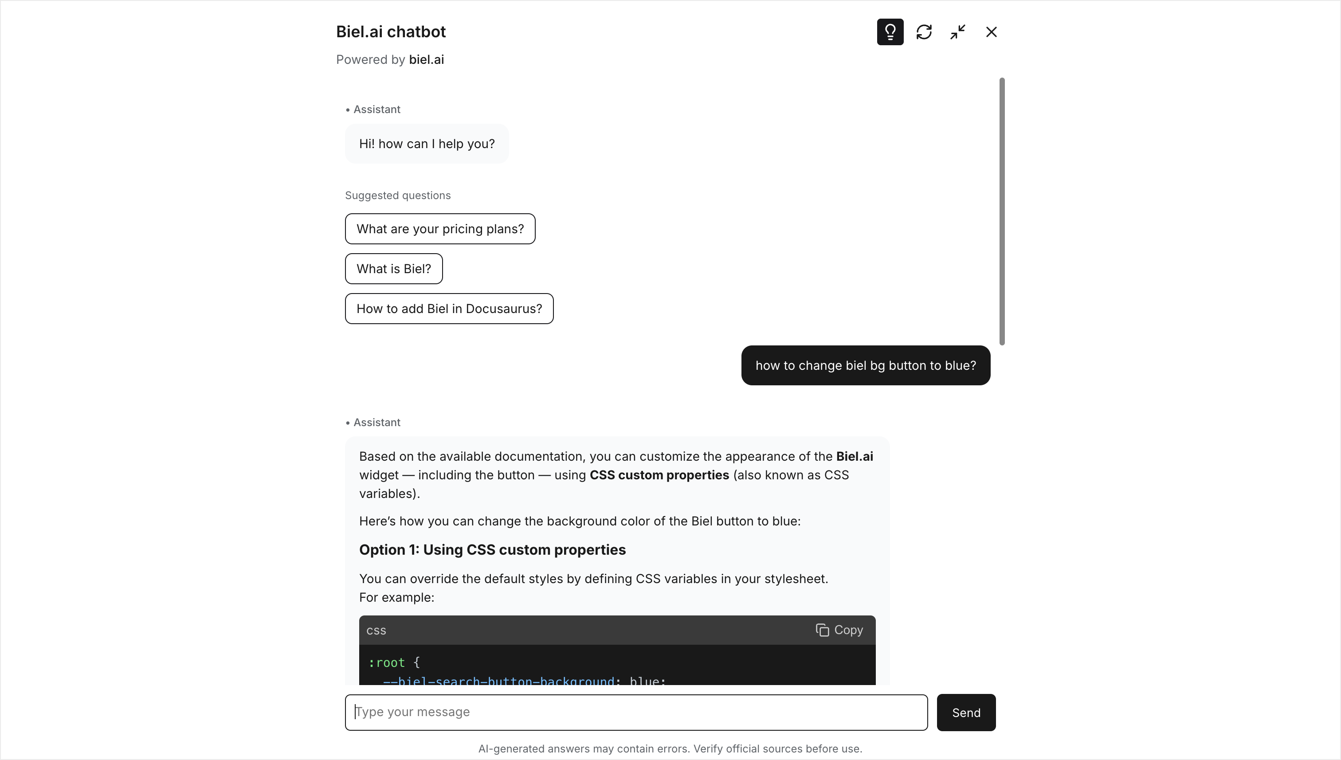Screen dimensions: 1341x760
Task: Select the user message about bg button
Action: pyautogui.click(x=866, y=365)
